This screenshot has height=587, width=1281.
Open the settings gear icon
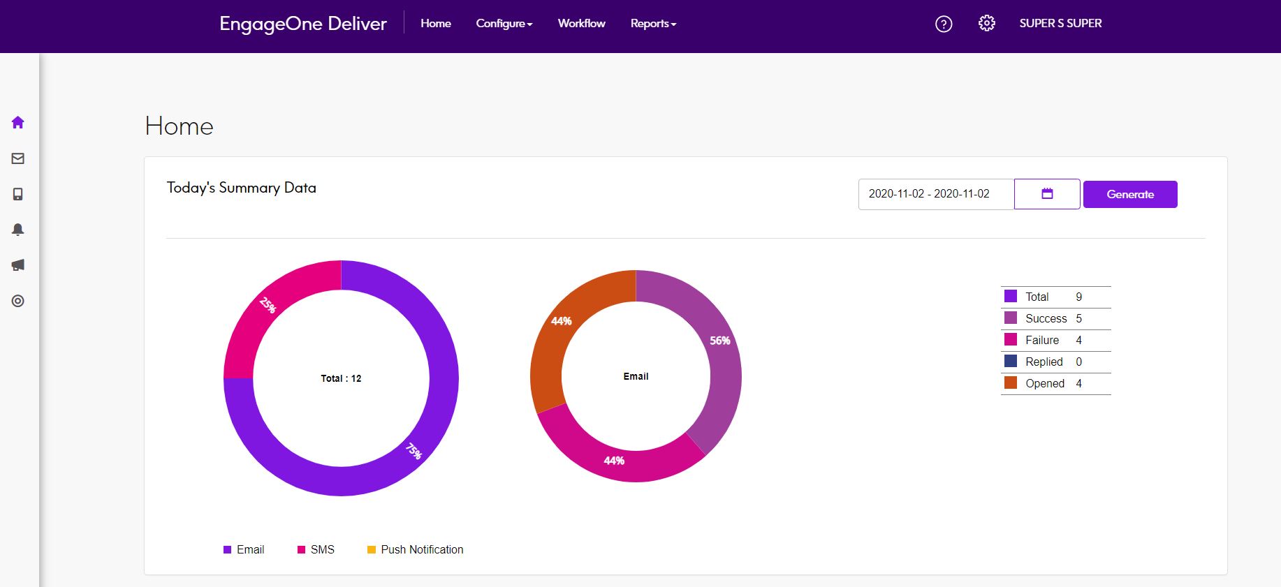(x=986, y=24)
